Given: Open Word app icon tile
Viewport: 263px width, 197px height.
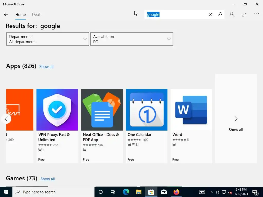Looking at the screenshot, I should click(x=191, y=110).
